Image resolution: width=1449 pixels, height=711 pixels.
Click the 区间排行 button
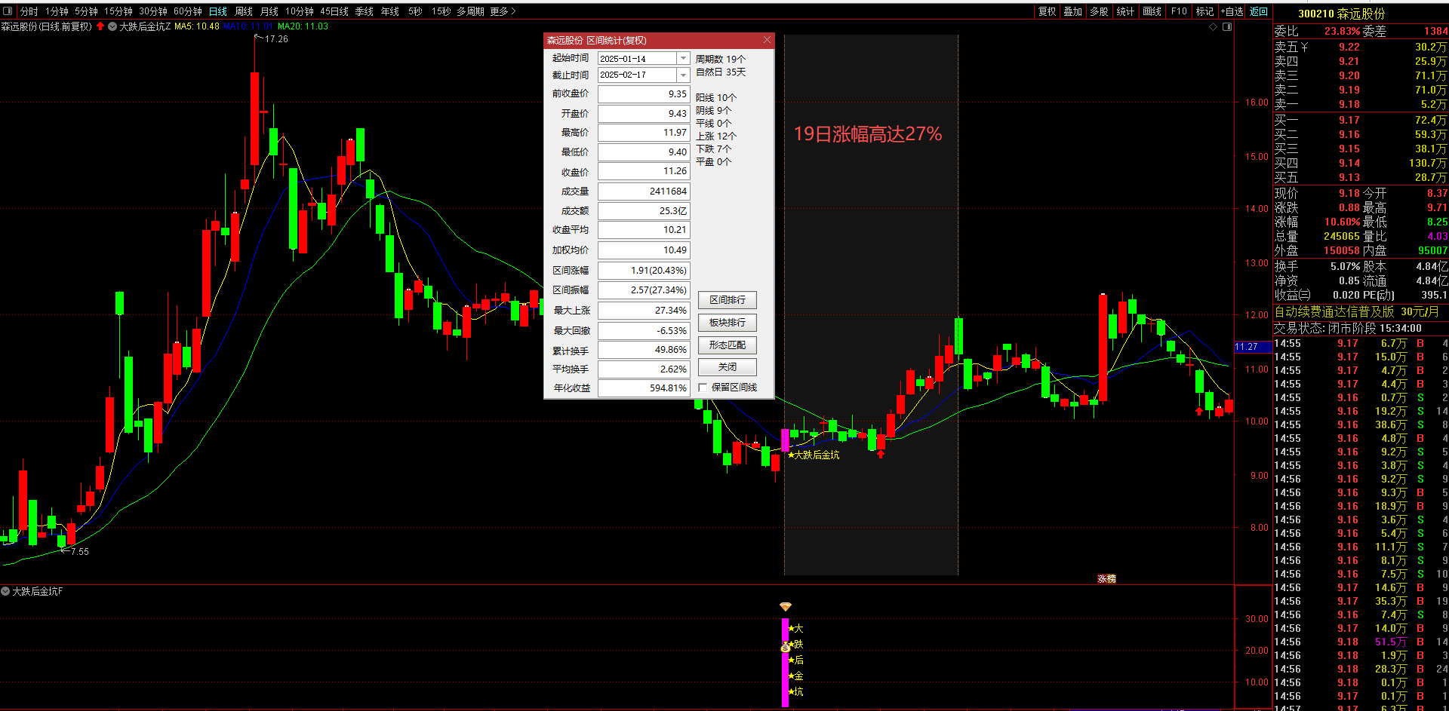(728, 300)
